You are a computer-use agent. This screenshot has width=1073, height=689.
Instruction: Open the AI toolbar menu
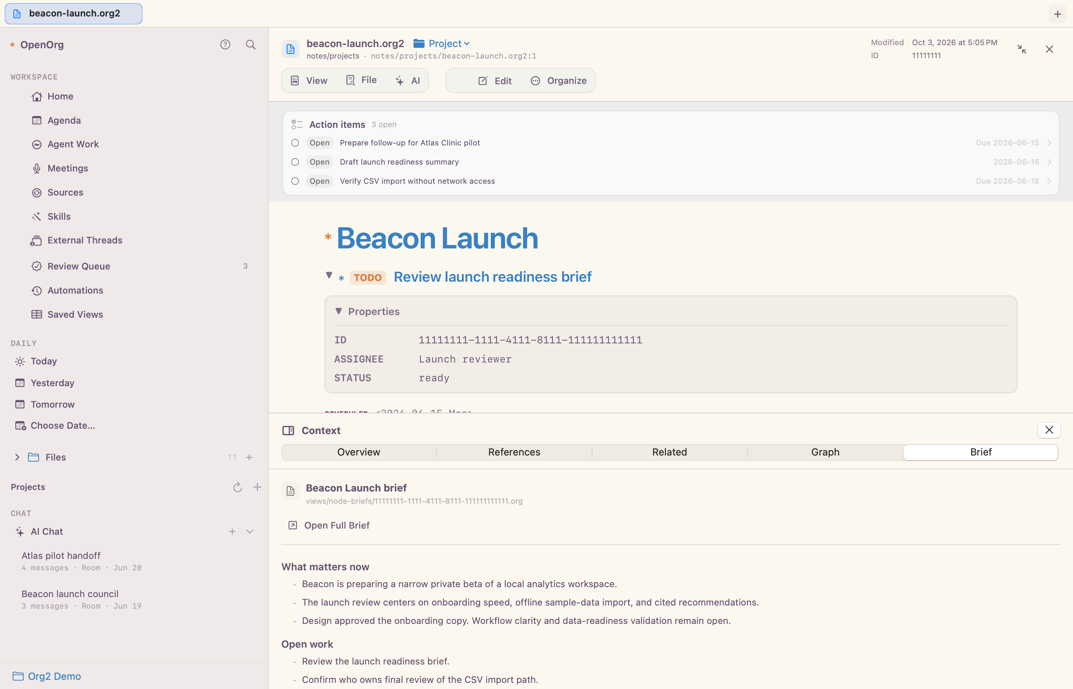coord(408,80)
